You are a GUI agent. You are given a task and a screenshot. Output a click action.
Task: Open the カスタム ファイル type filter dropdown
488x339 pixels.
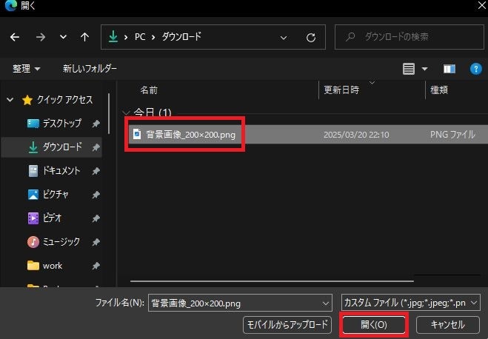click(x=411, y=303)
